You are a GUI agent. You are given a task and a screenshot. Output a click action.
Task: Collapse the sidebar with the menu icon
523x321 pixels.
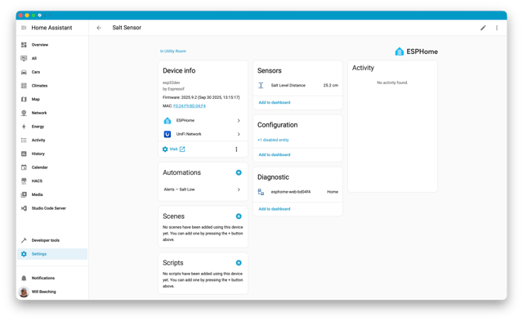click(24, 28)
